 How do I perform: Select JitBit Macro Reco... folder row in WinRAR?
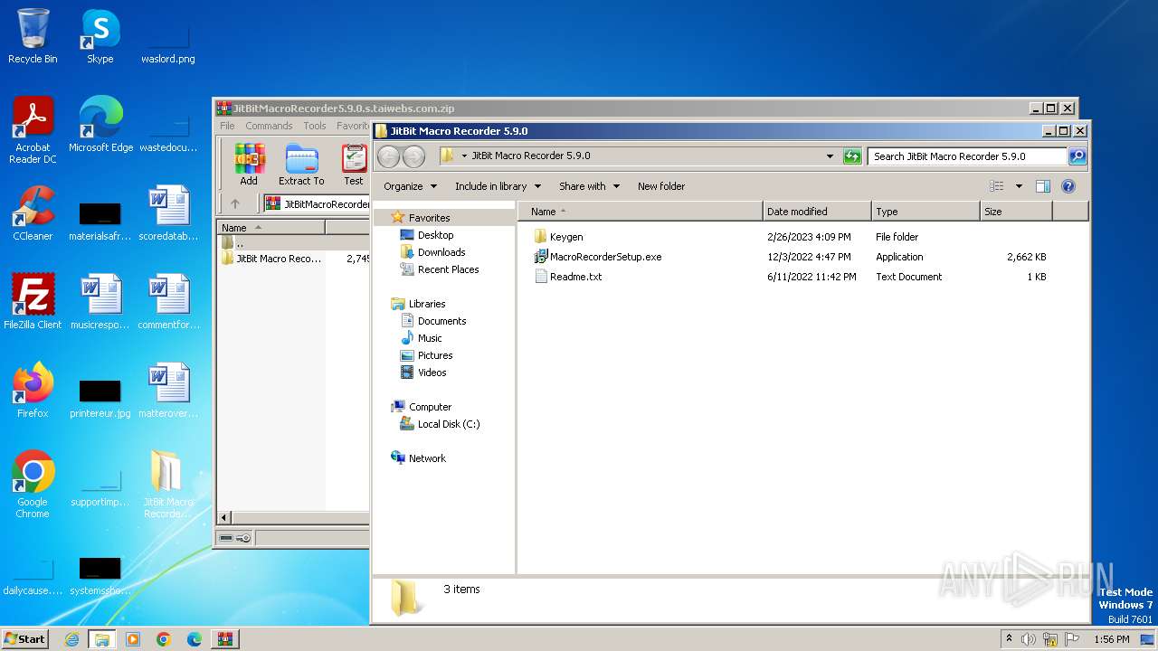pos(294,259)
